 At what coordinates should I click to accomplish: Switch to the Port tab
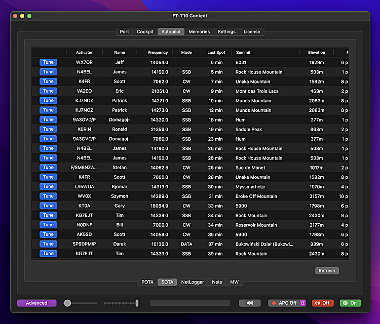coord(124,32)
